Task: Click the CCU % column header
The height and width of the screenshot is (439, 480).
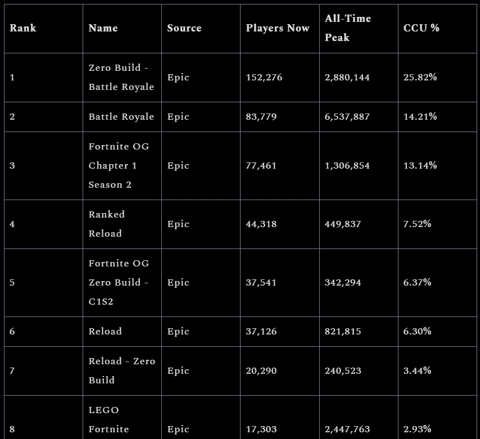Action: 421,28
